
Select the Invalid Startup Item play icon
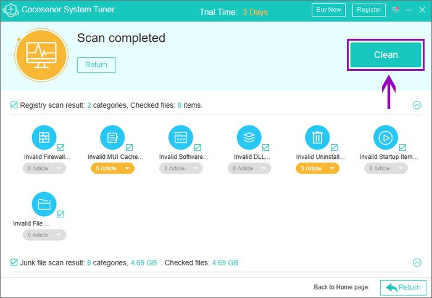386,137
